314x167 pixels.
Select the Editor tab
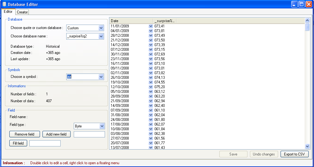point(8,12)
